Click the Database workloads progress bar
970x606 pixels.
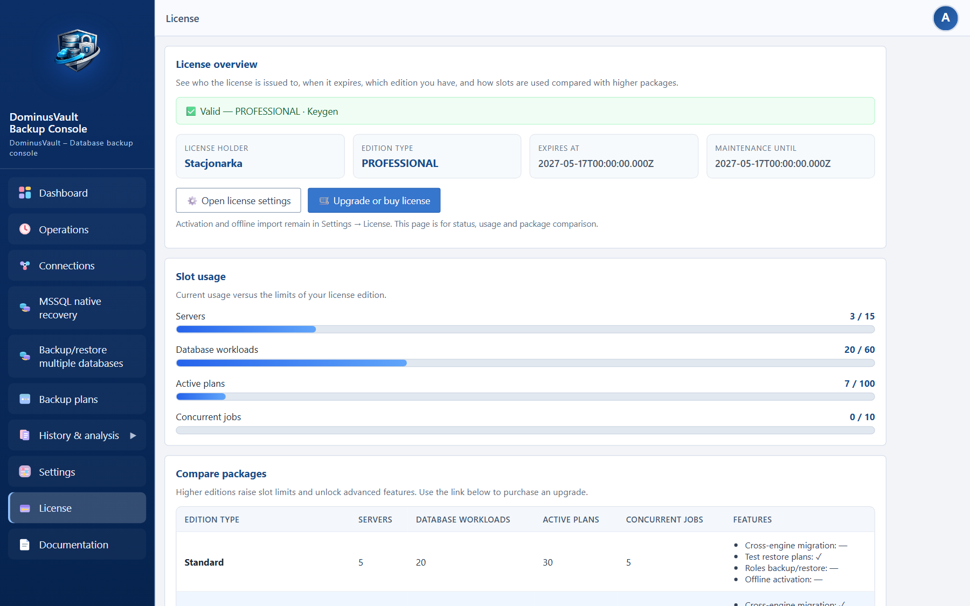pos(525,363)
